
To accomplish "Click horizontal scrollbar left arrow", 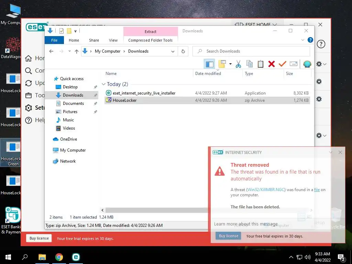I will coord(102,210).
